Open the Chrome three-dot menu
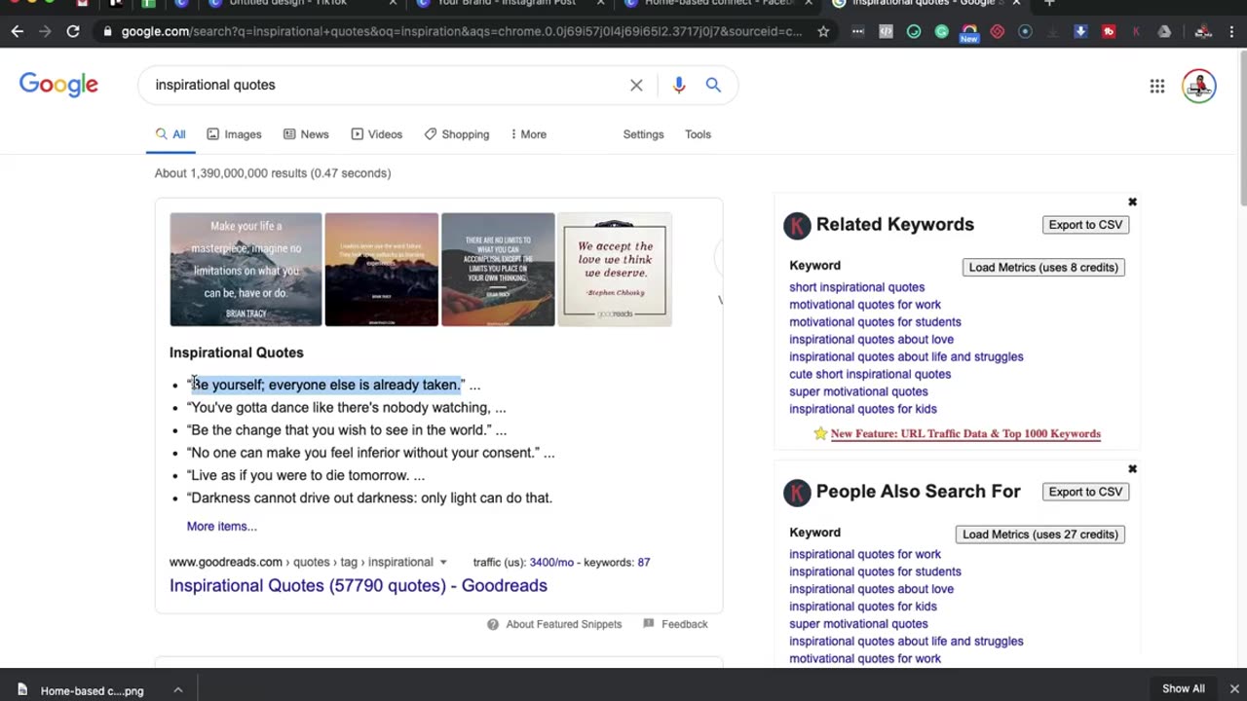1247x701 pixels. coord(1229,31)
